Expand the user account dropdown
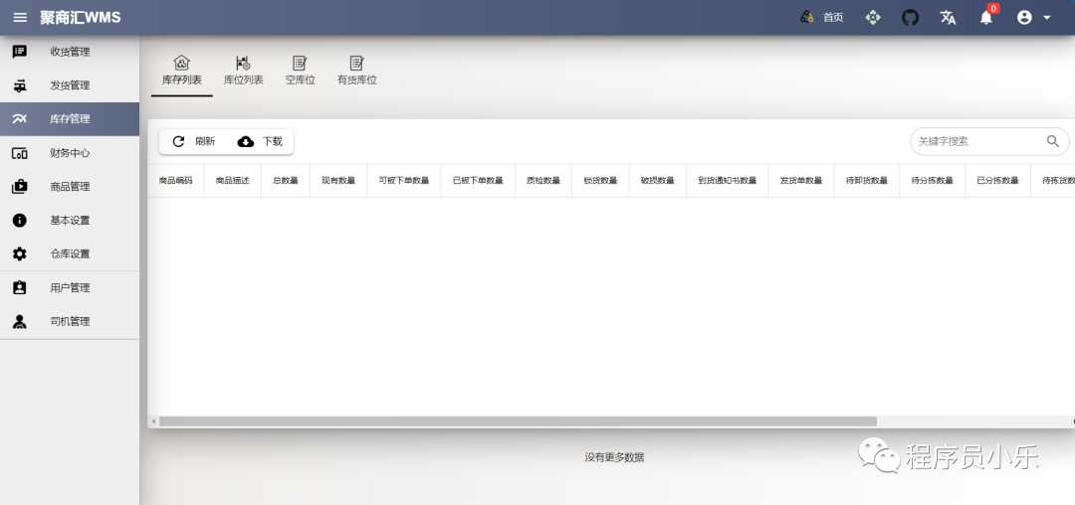 [x=1034, y=17]
